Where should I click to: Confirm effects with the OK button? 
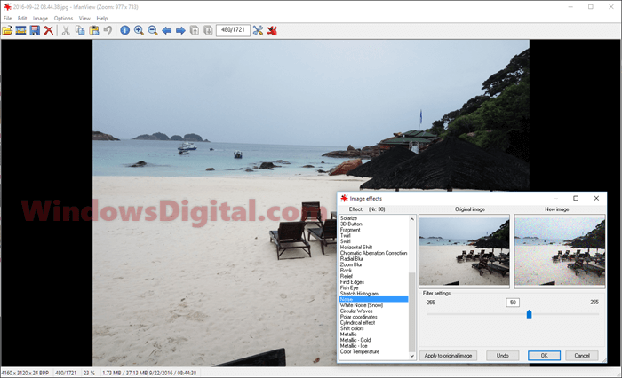[x=544, y=356]
